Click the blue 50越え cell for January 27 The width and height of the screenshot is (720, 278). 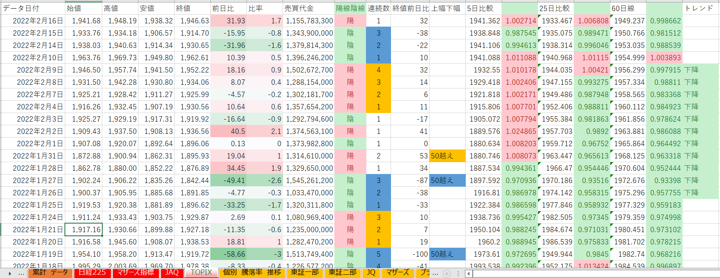click(447, 181)
